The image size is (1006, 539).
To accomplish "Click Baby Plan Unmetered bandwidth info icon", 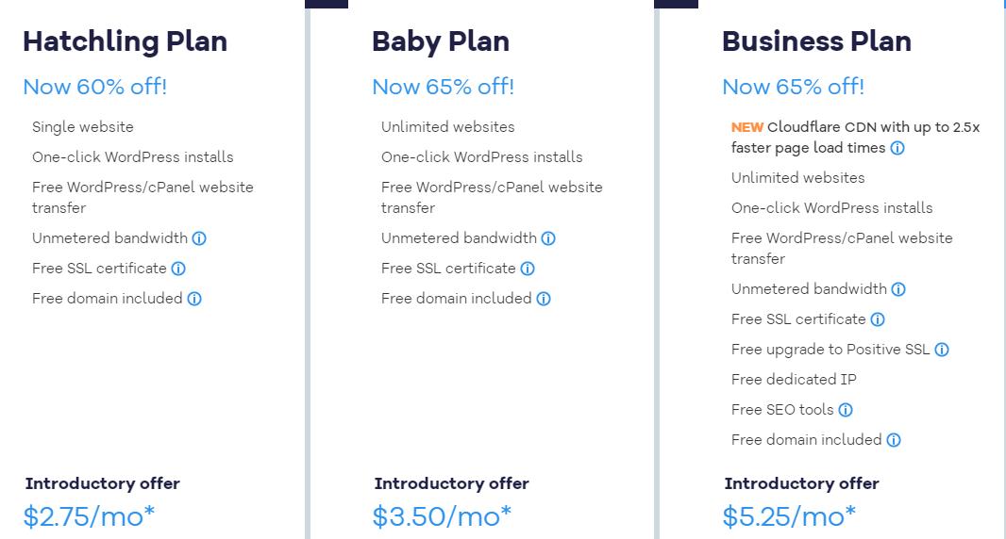I will point(548,238).
